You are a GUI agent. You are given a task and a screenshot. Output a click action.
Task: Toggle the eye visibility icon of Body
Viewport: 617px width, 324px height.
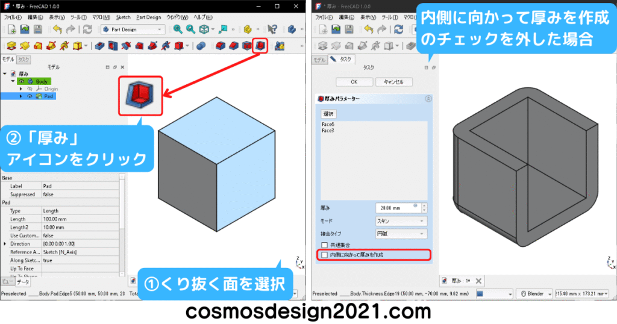(22, 81)
